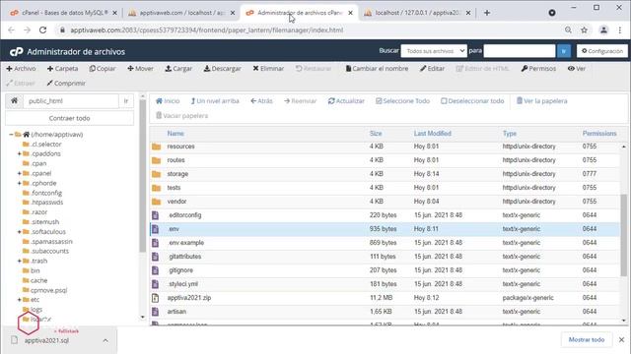The width and height of the screenshot is (631, 354).
Task: Open Permisos for selected file
Action: pyautogui.click(x=538, y=69)
